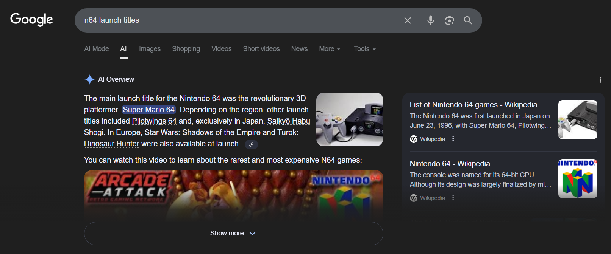611x254 pixels.
Task: Open options for Nintendo 64 Wikipedia result
Action: tap(453, 198)
